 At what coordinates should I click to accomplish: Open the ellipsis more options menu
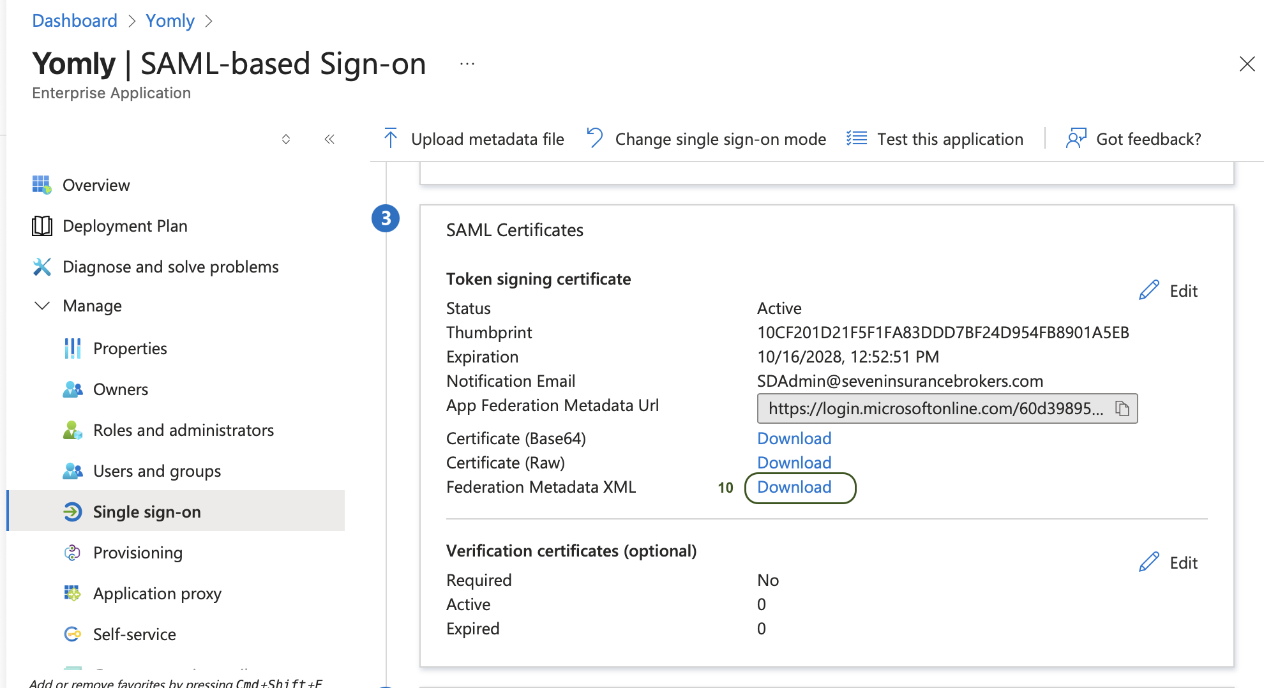coord(467,64)
